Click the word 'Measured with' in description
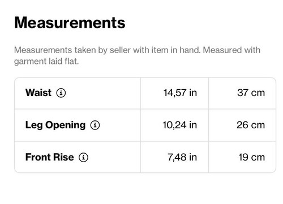Screen dimensions: 283x204 (231, 50)
